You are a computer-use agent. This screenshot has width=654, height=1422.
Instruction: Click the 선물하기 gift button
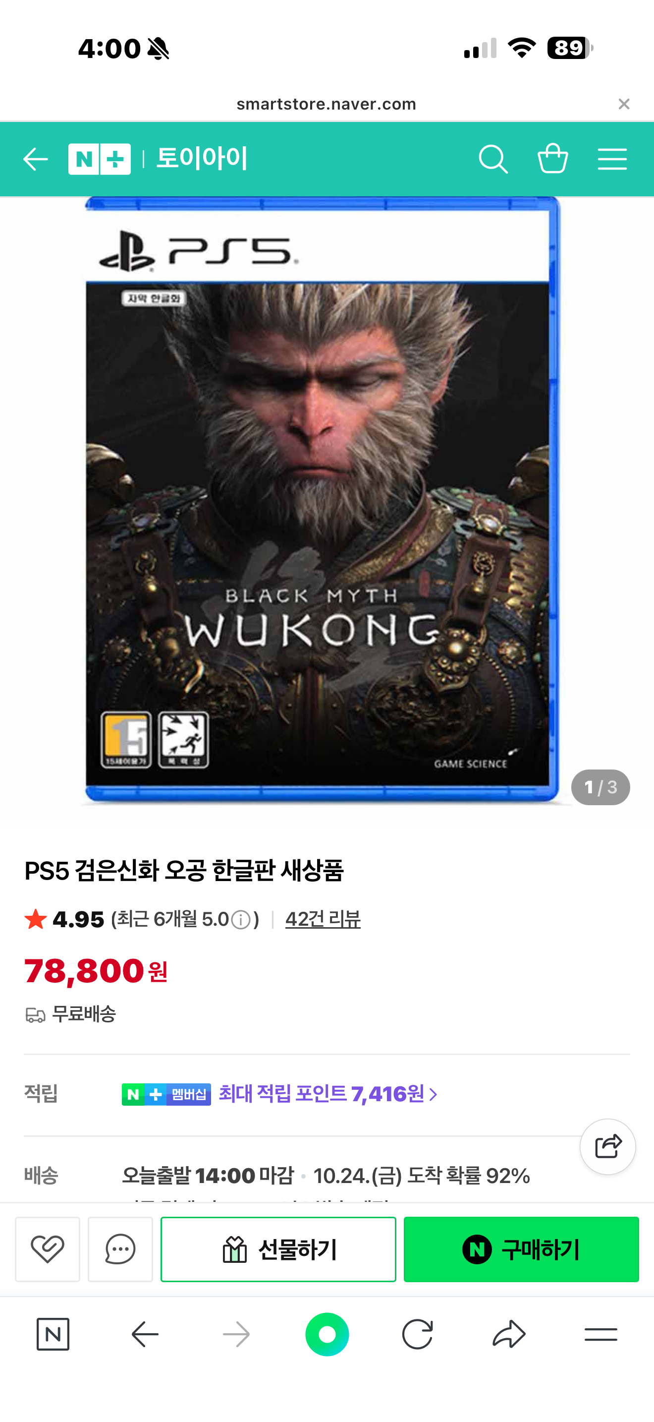coord(278,1248)
